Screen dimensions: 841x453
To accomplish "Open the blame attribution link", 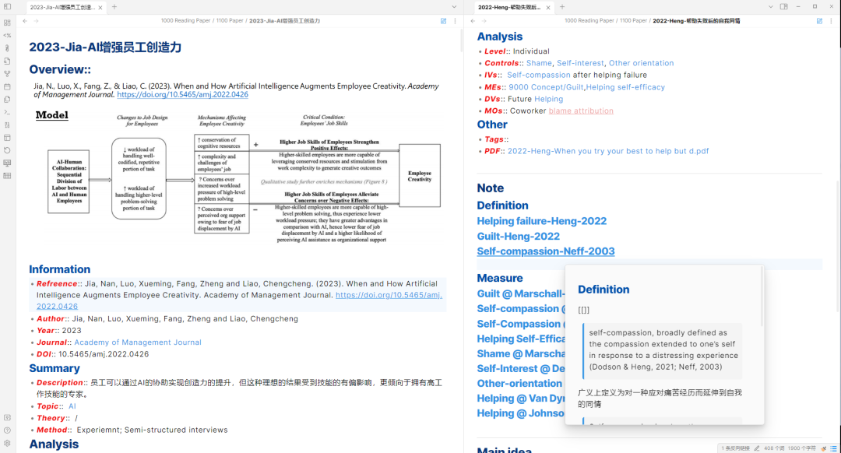I will point(581,111).
